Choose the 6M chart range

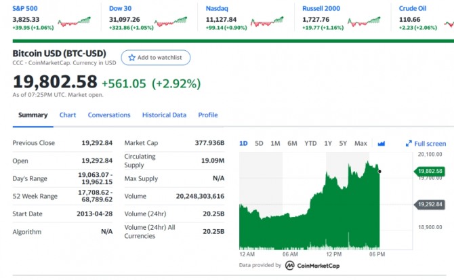292,144
